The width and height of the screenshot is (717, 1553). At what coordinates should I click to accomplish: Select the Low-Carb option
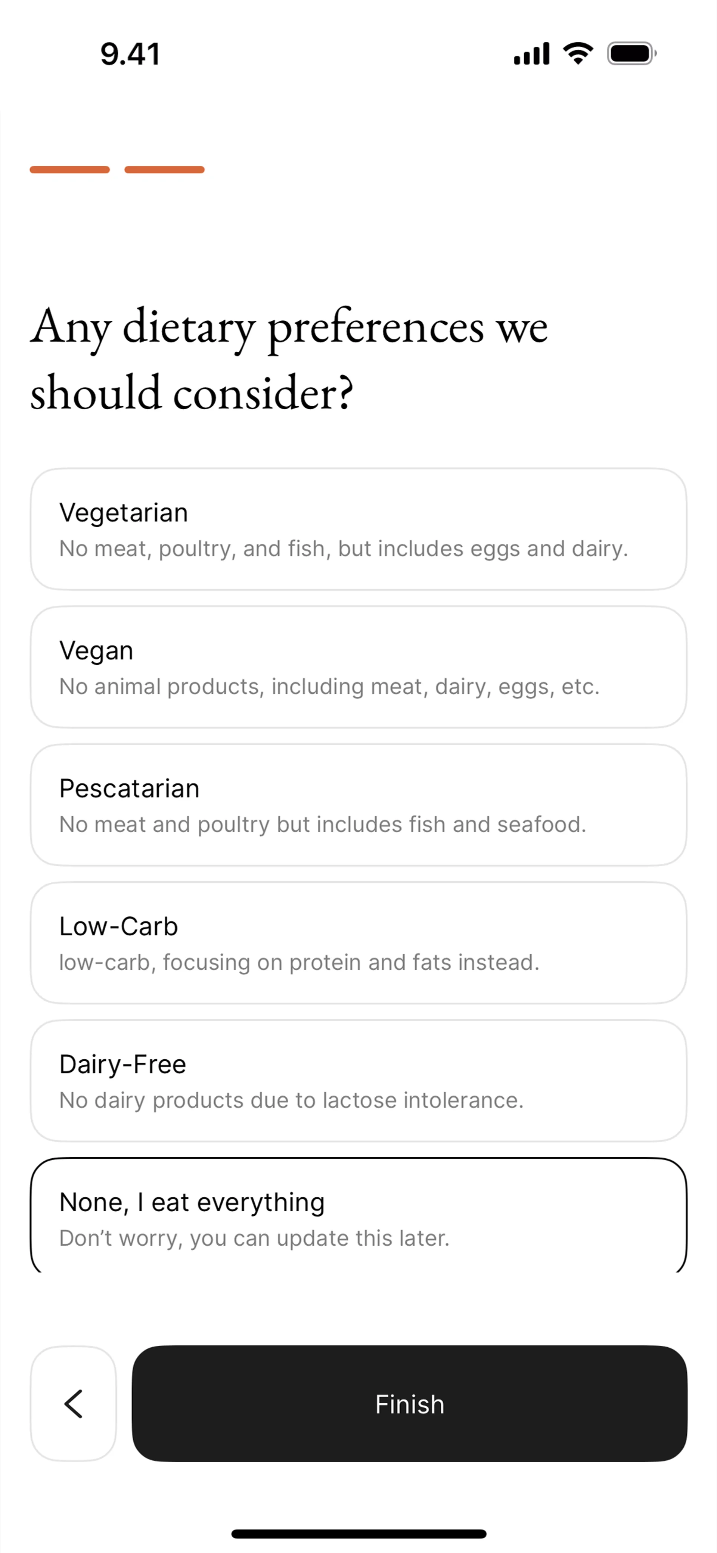click(358, 943)
